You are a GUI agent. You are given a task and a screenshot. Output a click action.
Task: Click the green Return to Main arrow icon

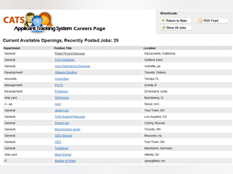point(163,20)
